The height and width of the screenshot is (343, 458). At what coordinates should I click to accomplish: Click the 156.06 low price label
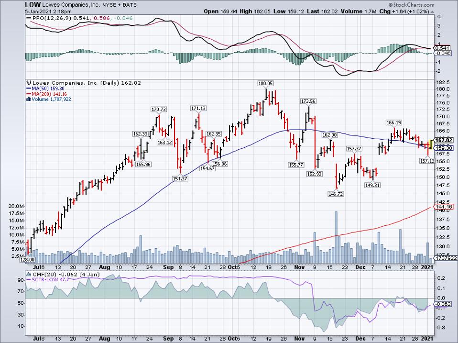219,164
